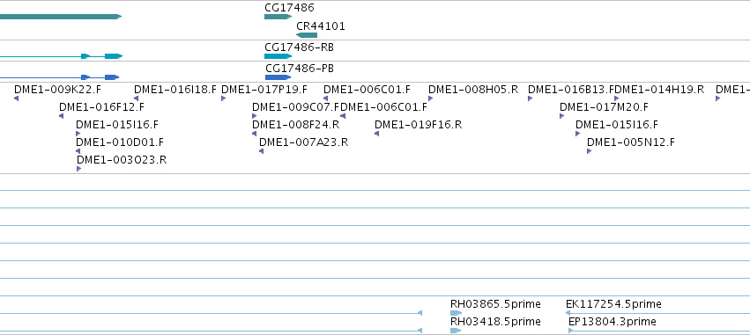Select the CG17486-PB protein glyph
The image size is (750, 335).
coord(278,77)
